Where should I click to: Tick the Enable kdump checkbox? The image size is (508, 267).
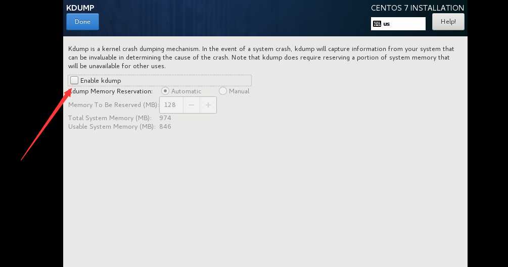pyautogui.click(x=74, y=80)
